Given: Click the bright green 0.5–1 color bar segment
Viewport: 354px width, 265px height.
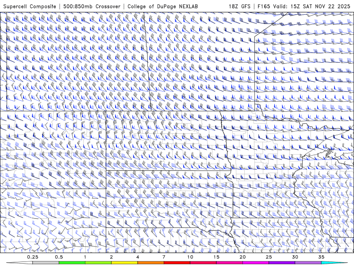Looking at the screenshot, I should point(72,262).
